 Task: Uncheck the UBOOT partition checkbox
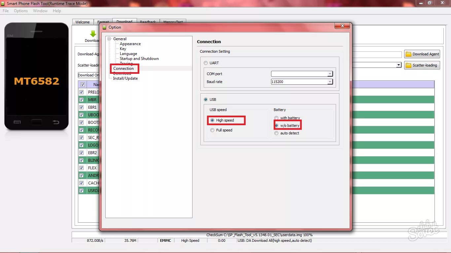tap(82, 115)
